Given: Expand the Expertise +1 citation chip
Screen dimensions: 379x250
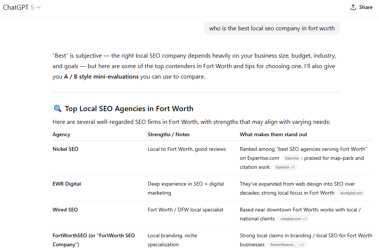Looking at the screenshot, I should [285, 167].
